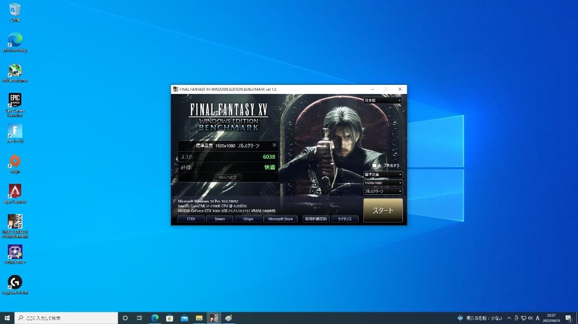Screen dimensions: 578x324
Task: Launch Apex Legends desktop shortcut
Action: click(15, 192)
